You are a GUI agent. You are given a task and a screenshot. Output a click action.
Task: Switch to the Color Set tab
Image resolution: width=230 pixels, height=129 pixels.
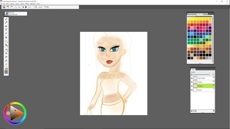click(x=200, y=14)
